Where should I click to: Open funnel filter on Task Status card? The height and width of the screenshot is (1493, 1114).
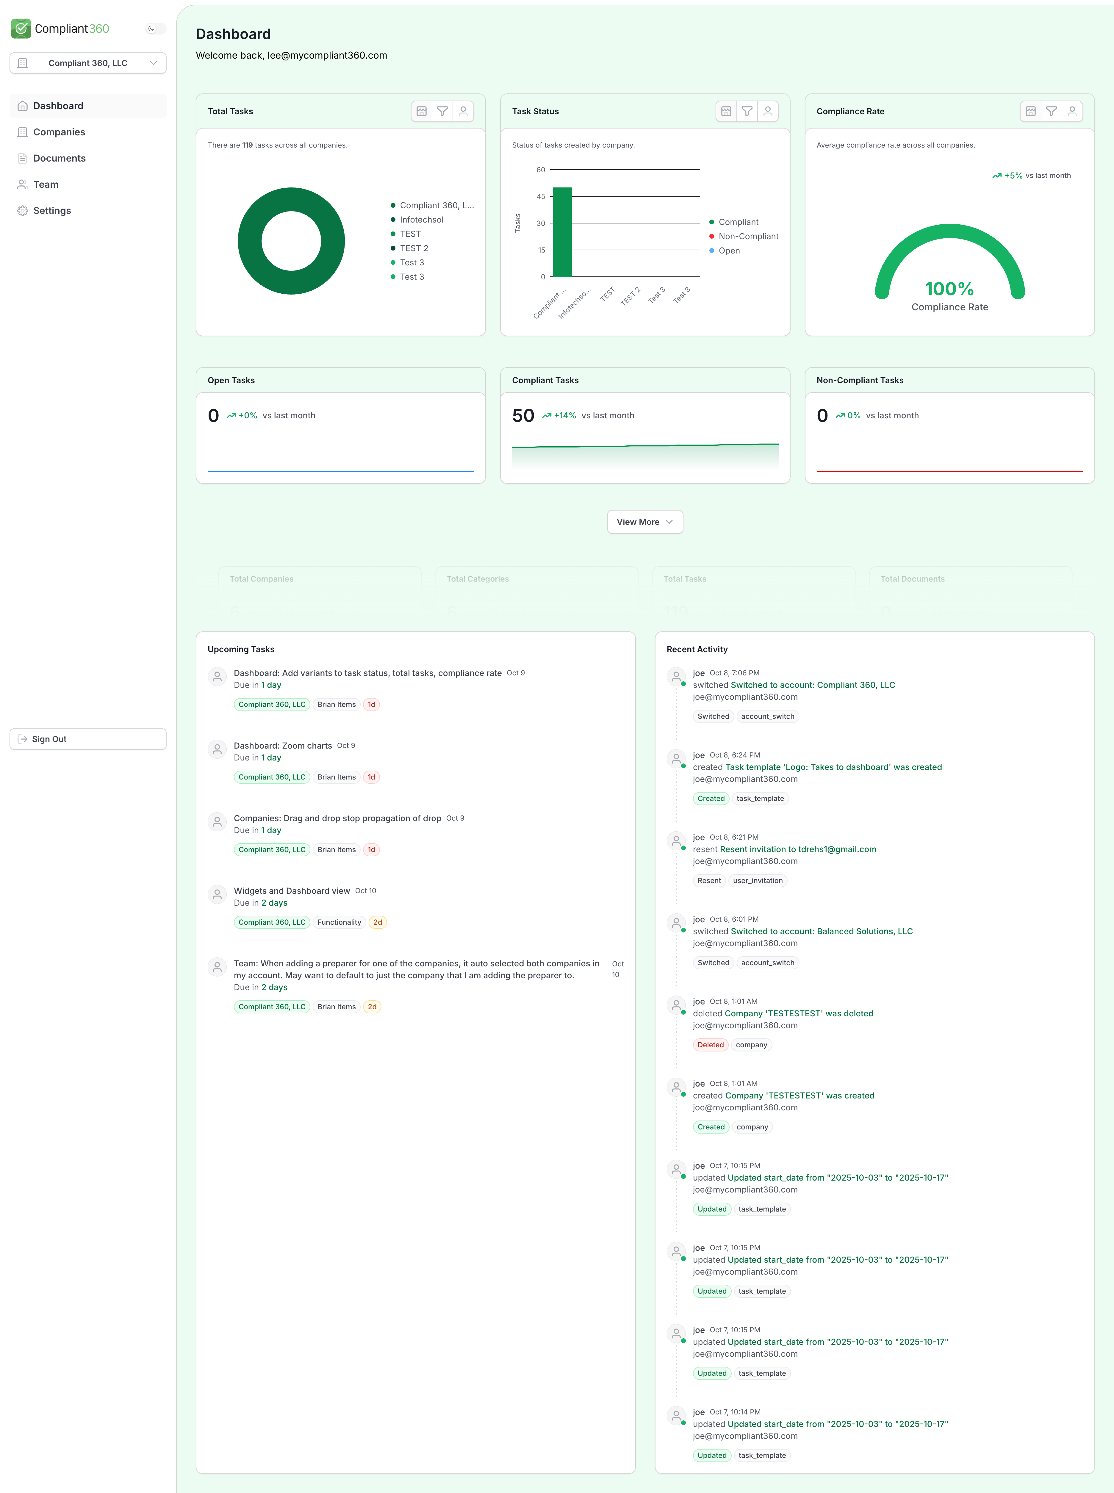click(x=747, y=111)
